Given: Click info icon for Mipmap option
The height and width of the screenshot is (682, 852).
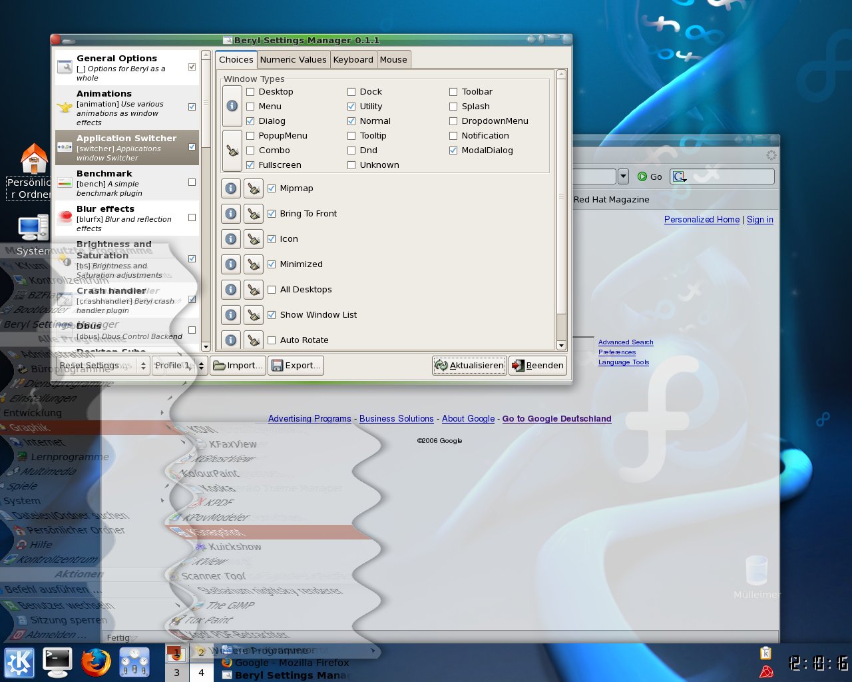Looking at the screenshot, I should pyautogui.click(x=231, y=188).
